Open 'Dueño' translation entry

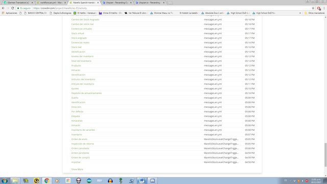click(x=75, y=98)
